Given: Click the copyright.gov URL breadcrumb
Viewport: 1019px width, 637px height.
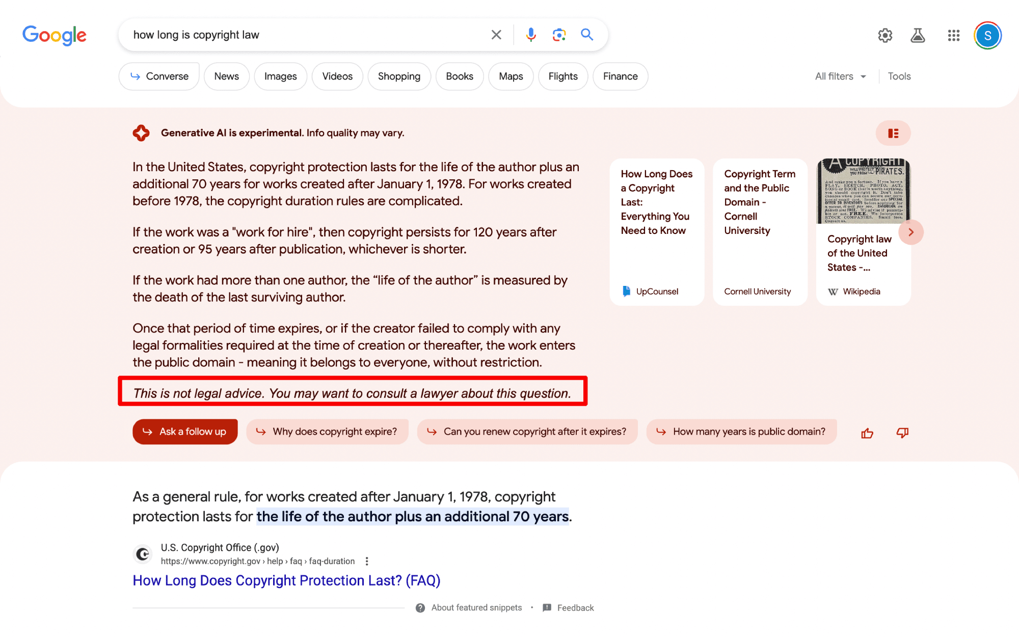Looking at the screenshot, I should (x=258, y=561).
